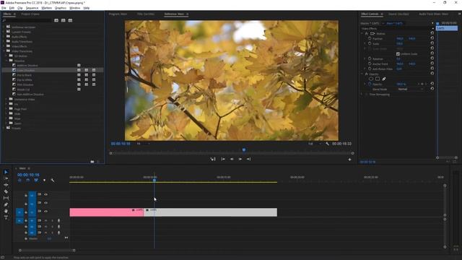Image resolution: width=462 pixels, height=260 pixels.
Task: Toggle linked selection in timeline header
Action: click(36, 180)
